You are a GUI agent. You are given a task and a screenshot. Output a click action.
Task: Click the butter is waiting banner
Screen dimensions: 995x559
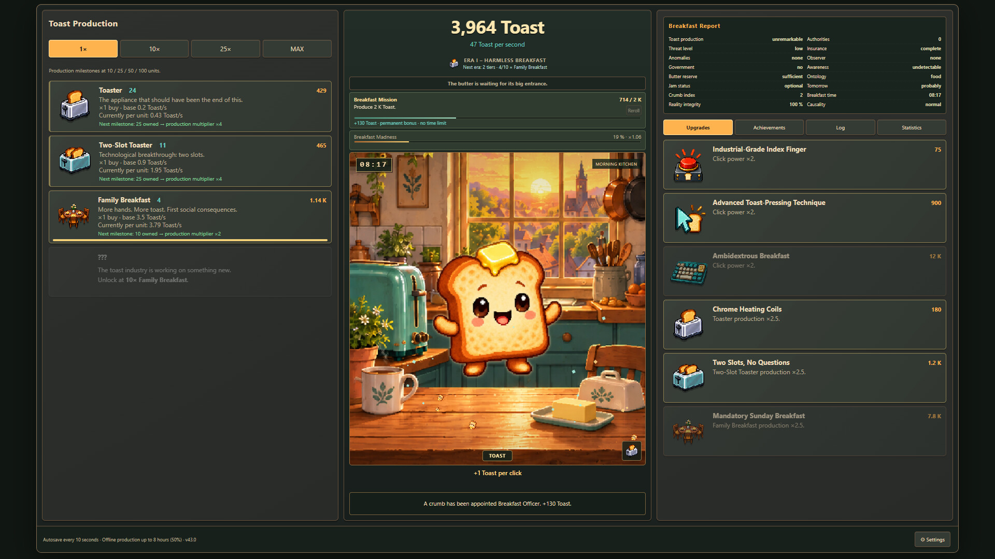pyautogui.click(x=497, y=83)
